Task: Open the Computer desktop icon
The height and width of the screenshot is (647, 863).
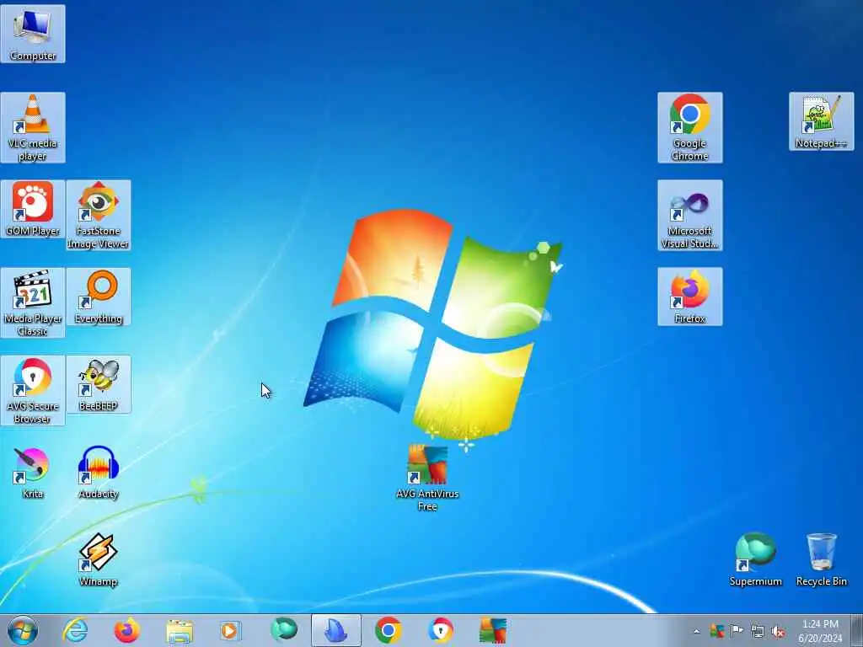Action: click(x=33, y=34)
